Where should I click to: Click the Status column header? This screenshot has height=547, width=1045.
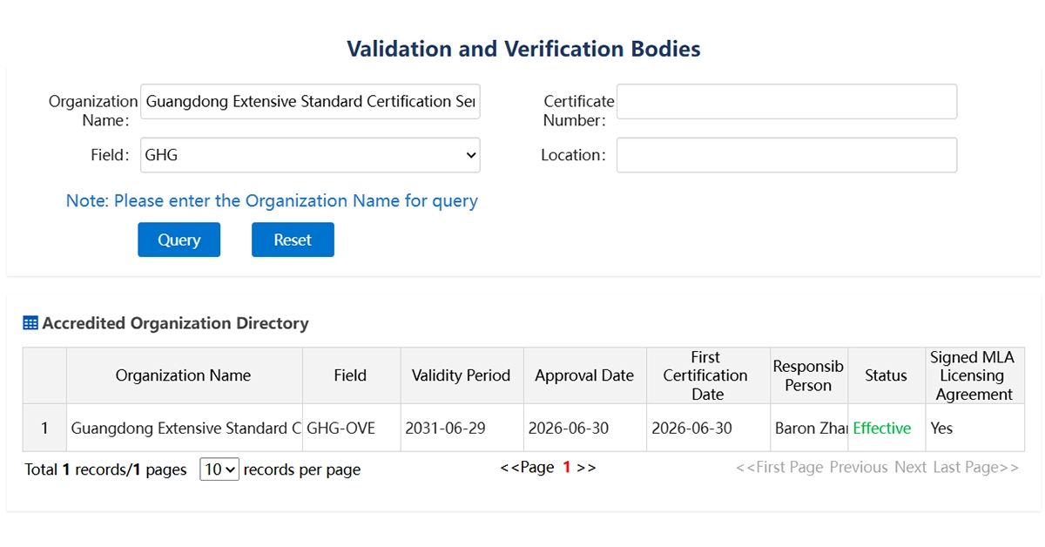(x=886, y=375)
